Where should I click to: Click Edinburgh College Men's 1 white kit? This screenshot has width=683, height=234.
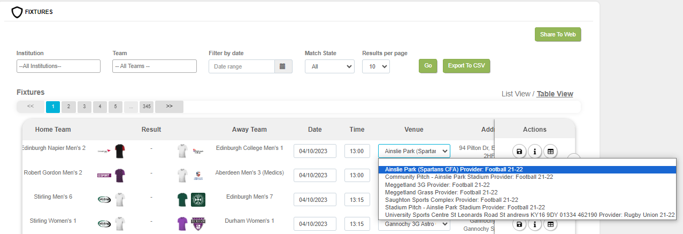(183, 151)
